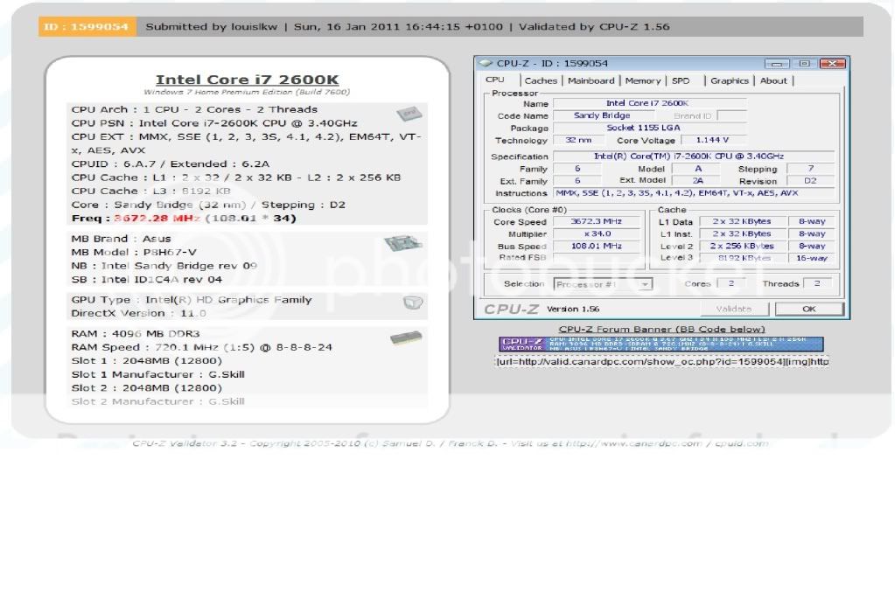
Task: Click the CPU chip icon in CPU section
Action: 406,114
